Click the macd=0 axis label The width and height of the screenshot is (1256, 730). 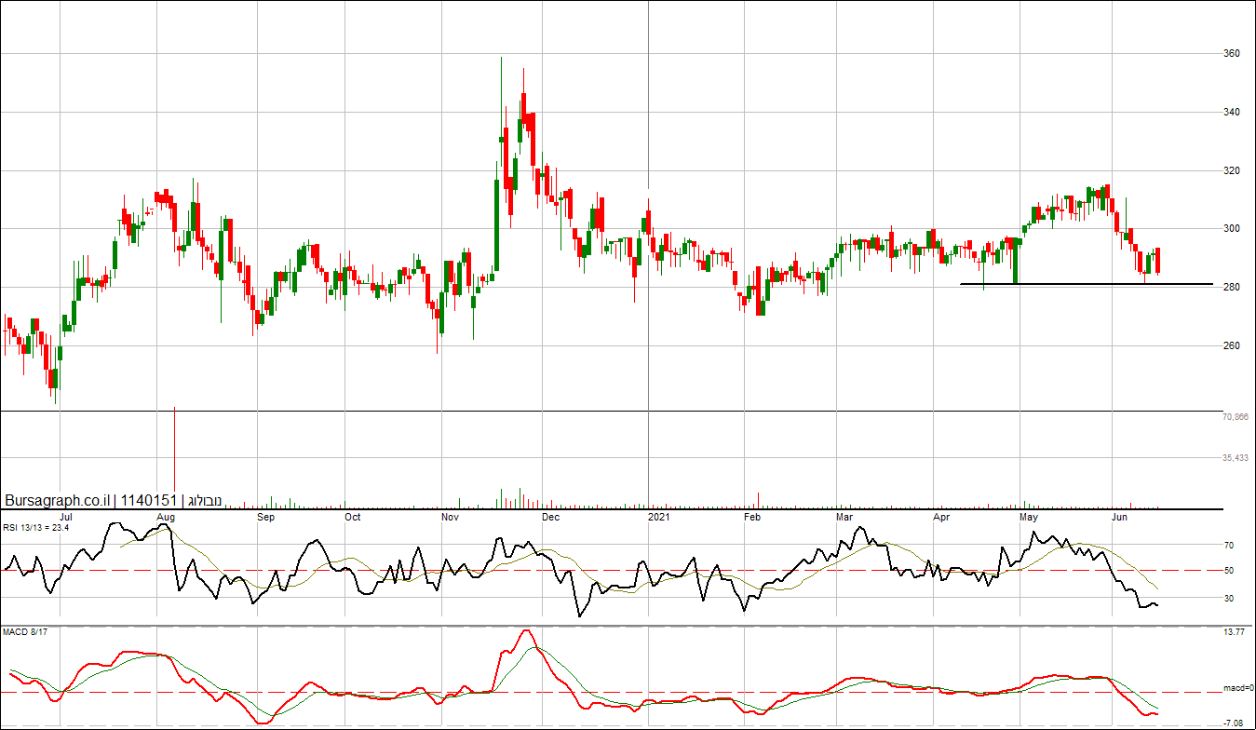[x=1238, y=688]
